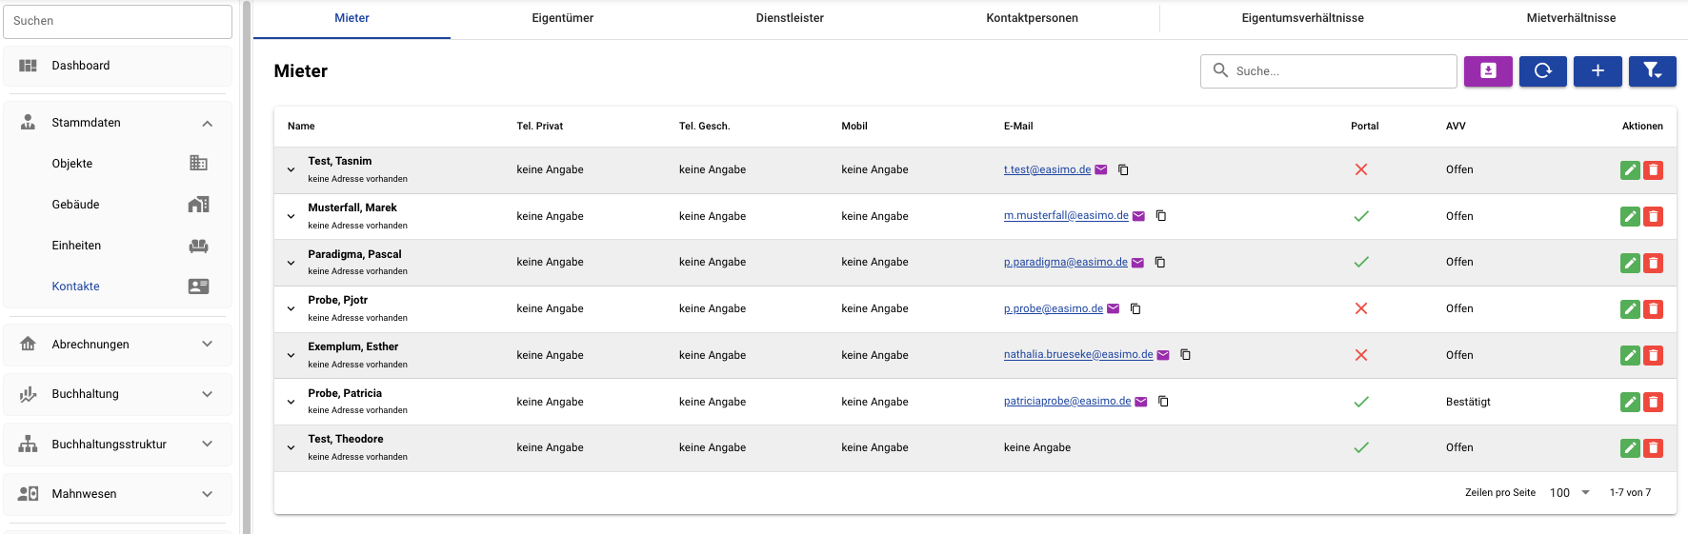This screenshot has width=1688, height=534.
Task: Expand the Musterfall, Marek row details
Action: tap(291, 217)
